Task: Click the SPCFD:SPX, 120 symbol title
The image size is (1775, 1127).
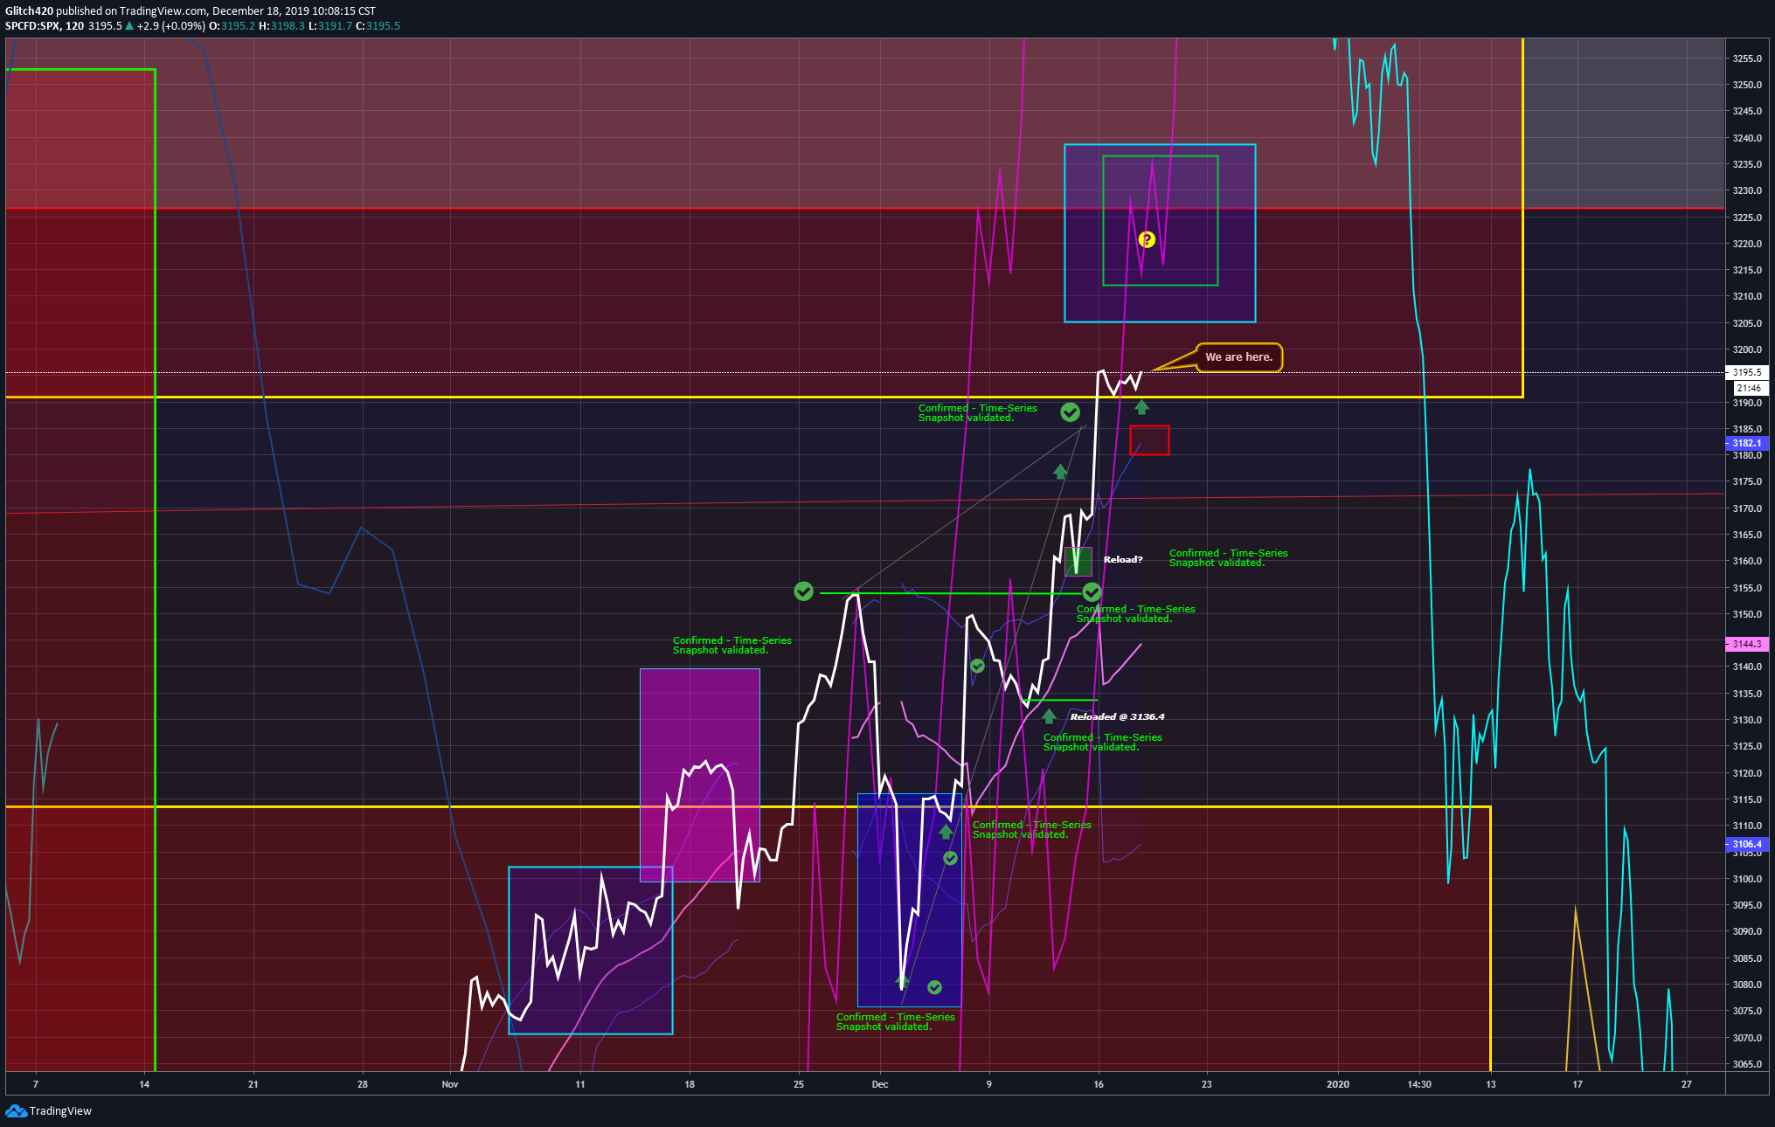Action: tap(45, 26)
